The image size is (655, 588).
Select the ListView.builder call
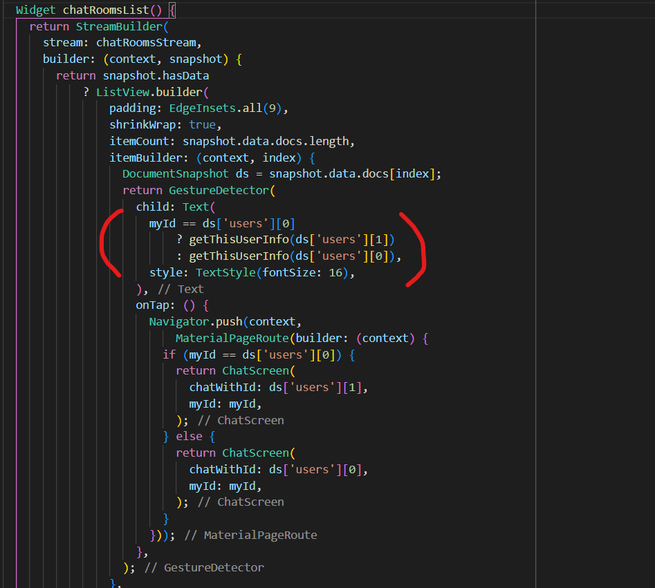[149, 92]
